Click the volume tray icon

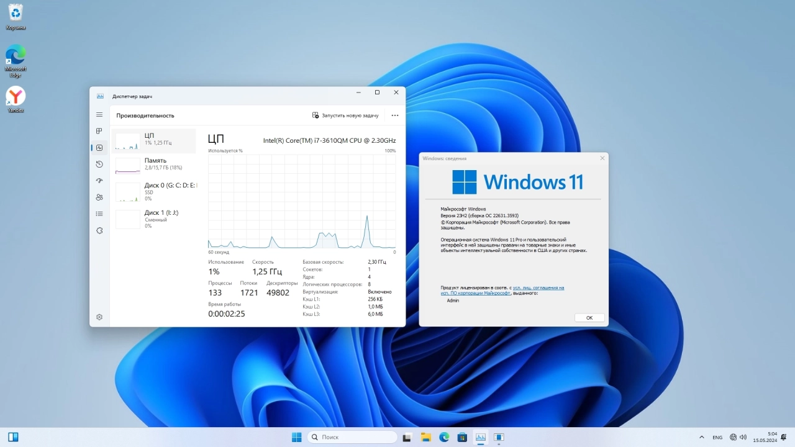pyautogui.click(x=743, y=437)
